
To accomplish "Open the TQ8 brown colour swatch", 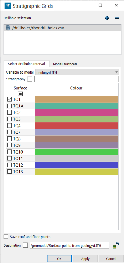I will (76, 139).
